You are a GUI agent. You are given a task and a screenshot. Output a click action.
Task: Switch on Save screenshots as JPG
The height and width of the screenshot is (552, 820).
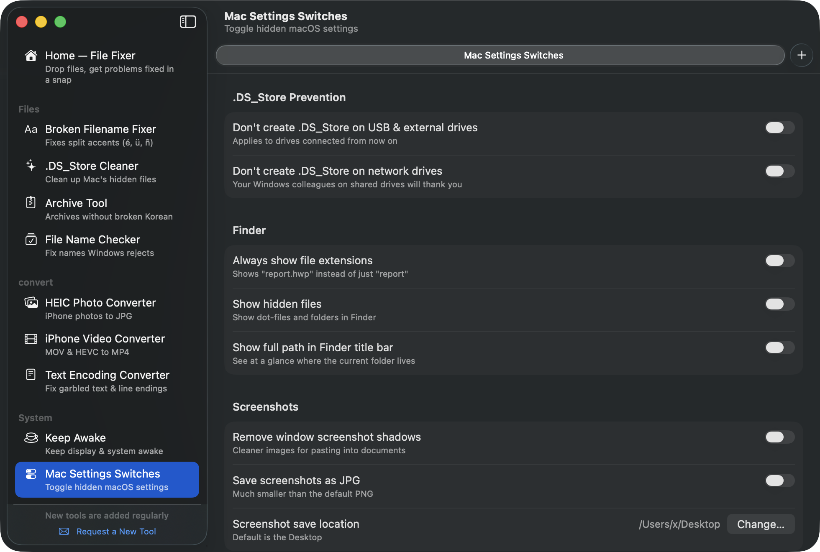point(780,480)
